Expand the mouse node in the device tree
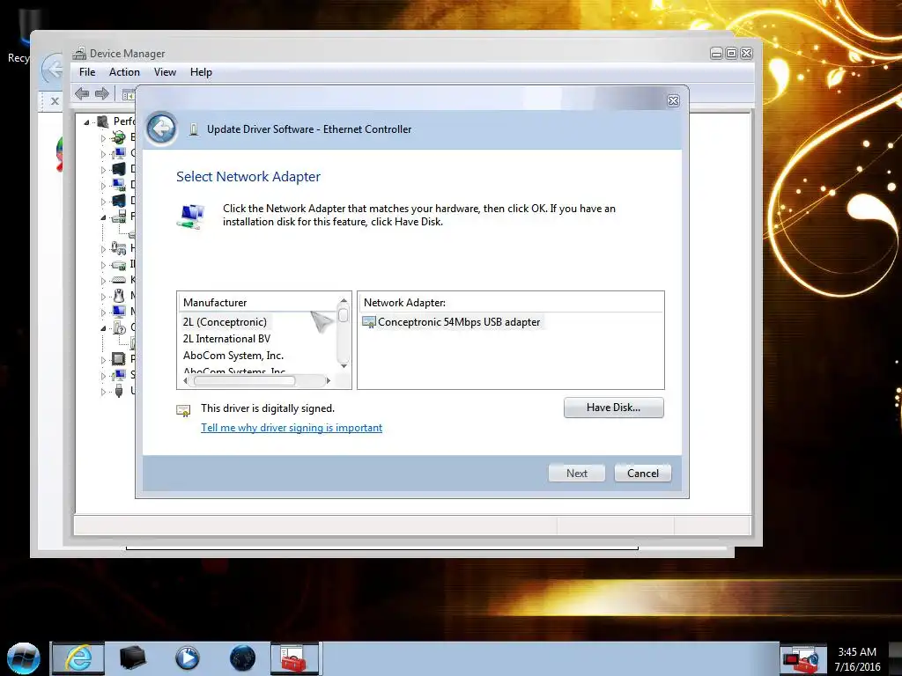Screen dimensions: 902x676 click(104, 297)
